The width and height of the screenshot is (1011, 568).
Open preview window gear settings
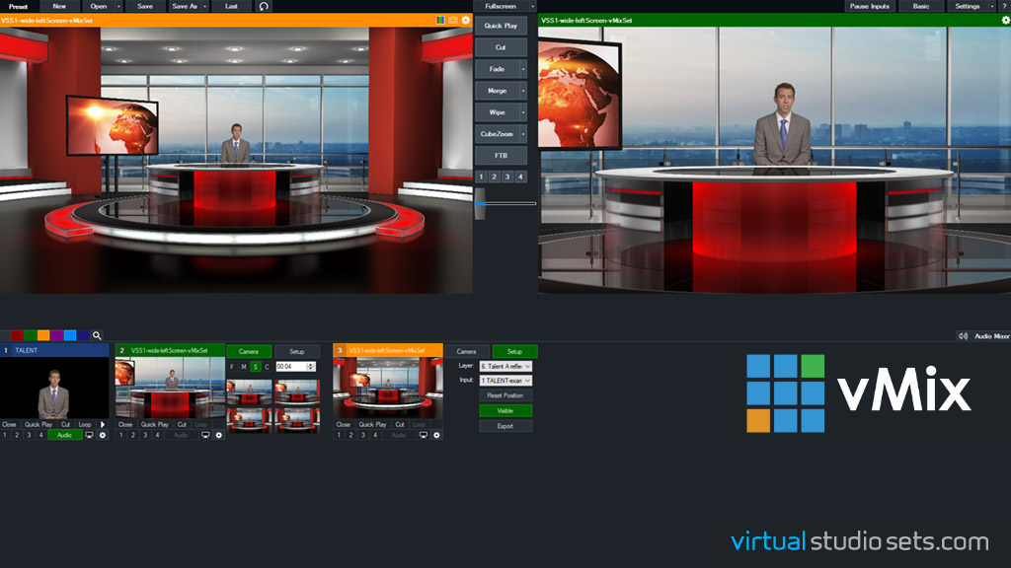tap(466, 21)
